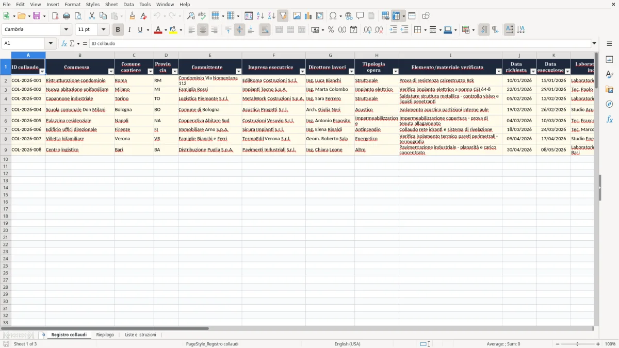This screenshot has width=619, height=348.
Task: Define the print area
Action: pos(385,16)
